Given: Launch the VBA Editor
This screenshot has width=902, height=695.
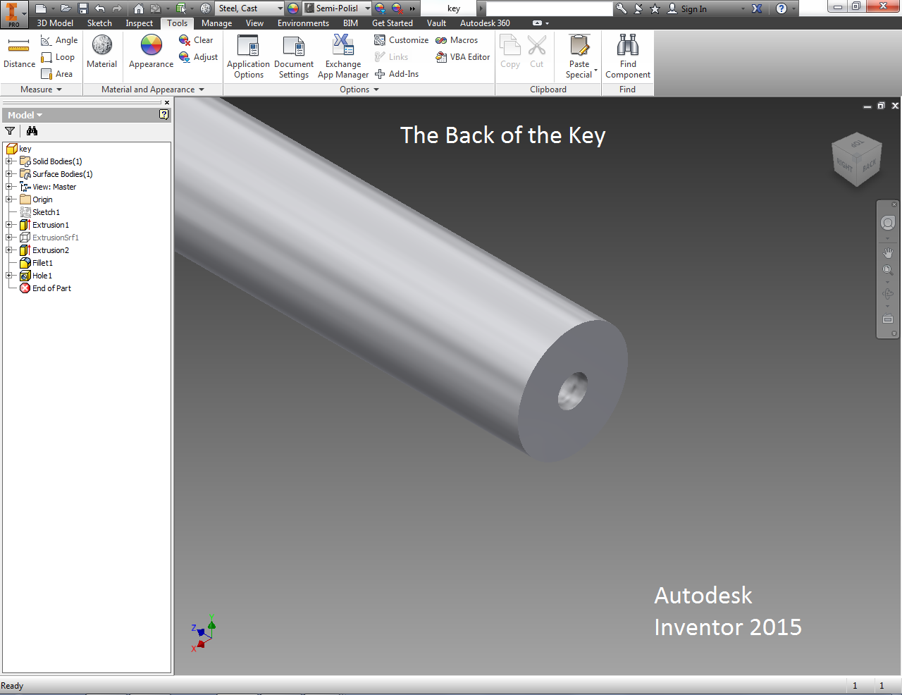Looking at the screenshot, I should [x=462, y=57].
